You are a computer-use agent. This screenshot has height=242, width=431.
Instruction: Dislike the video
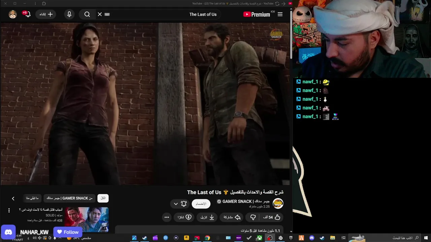pos(253,217)
